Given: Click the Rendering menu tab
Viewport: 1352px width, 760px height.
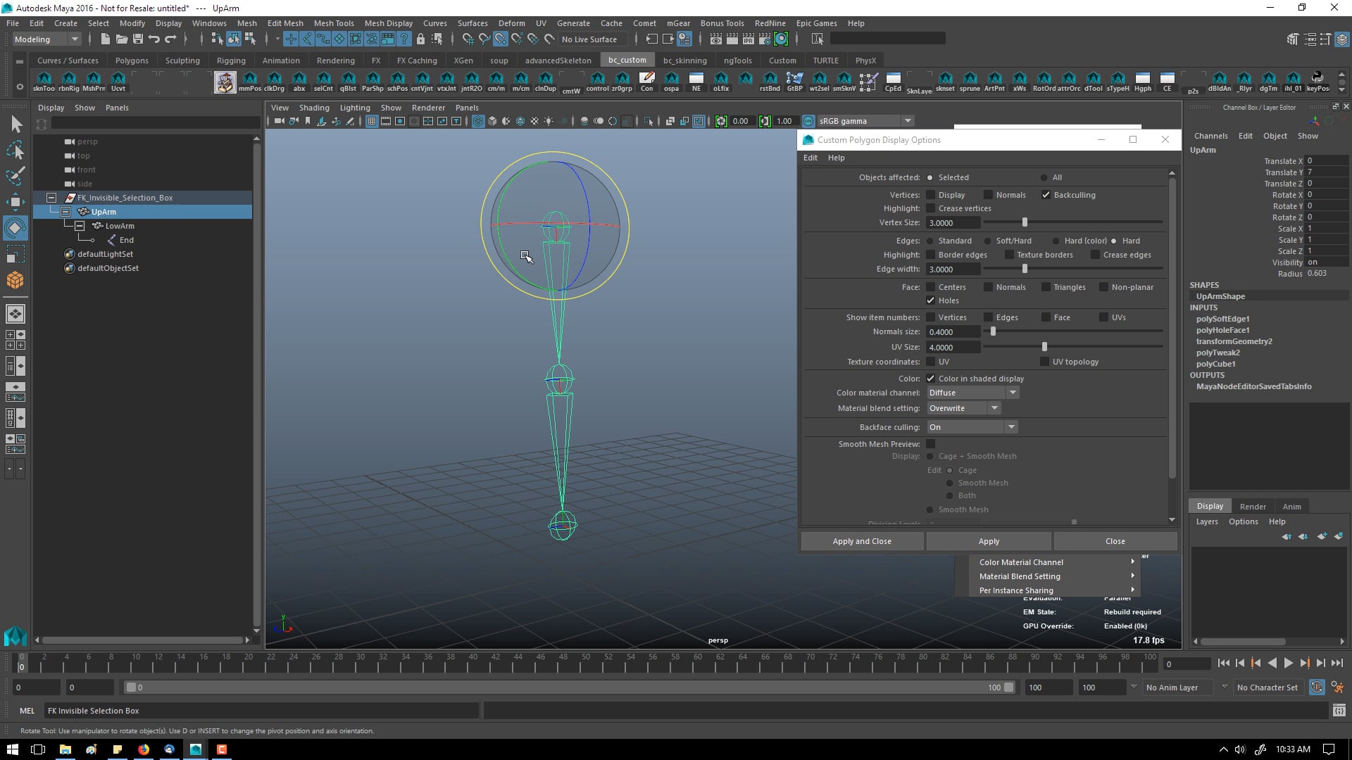Looking at the screenshot, I should (x=334, y=59).
